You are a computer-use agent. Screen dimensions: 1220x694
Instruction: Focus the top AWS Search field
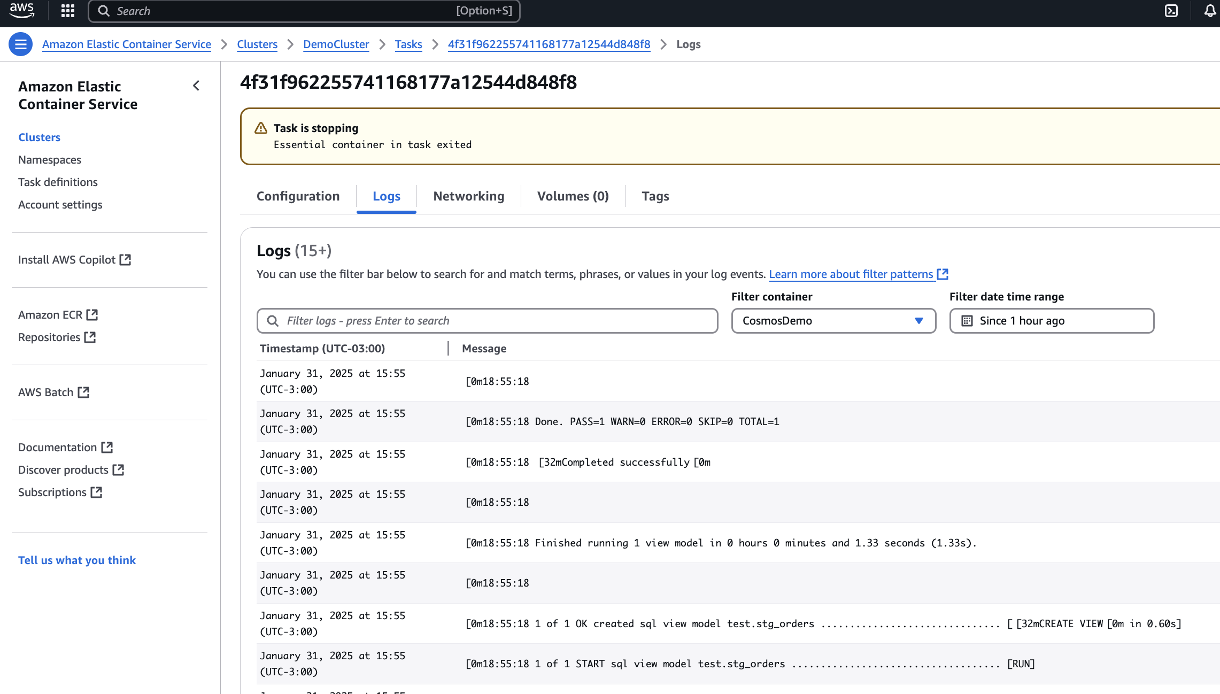coord(304,11)
